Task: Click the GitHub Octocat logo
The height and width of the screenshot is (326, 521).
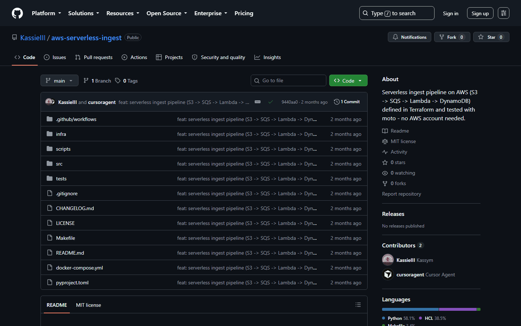Action: [17, 13]
